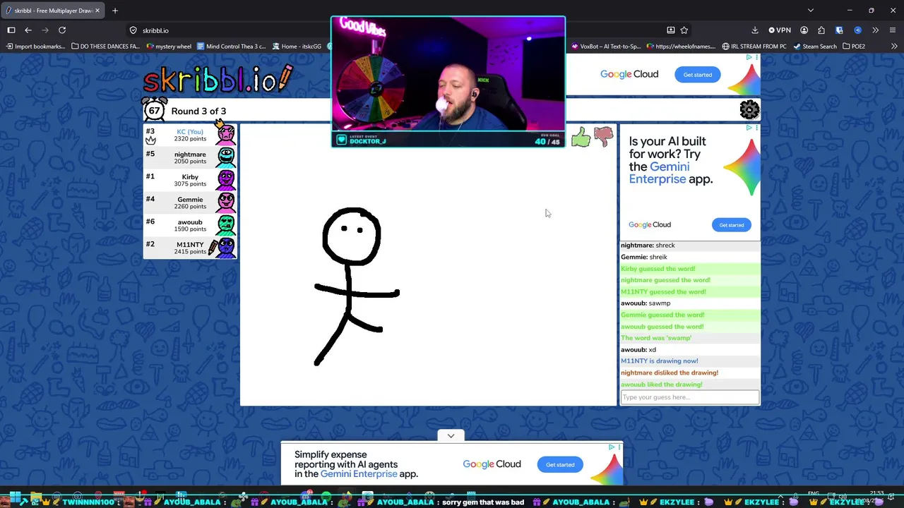904x508 pixels.
Task: Open the DO THESE DANCES bookmark folder
Action: [106, 47]
